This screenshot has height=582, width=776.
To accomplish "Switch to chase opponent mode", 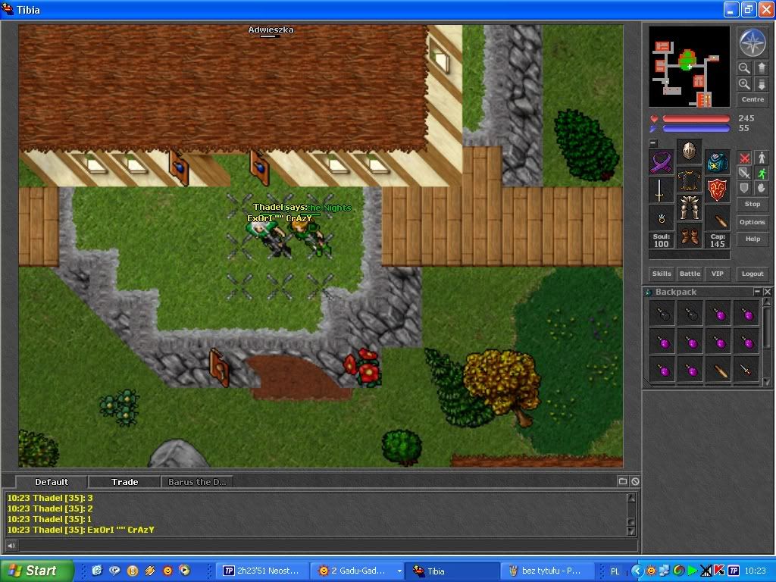I will pos(761,173).
